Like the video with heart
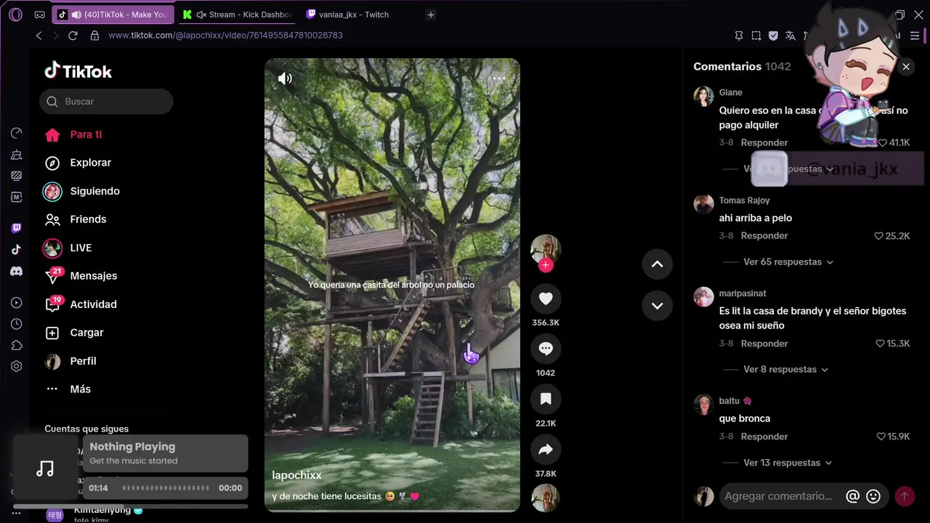 click(546, 299)
